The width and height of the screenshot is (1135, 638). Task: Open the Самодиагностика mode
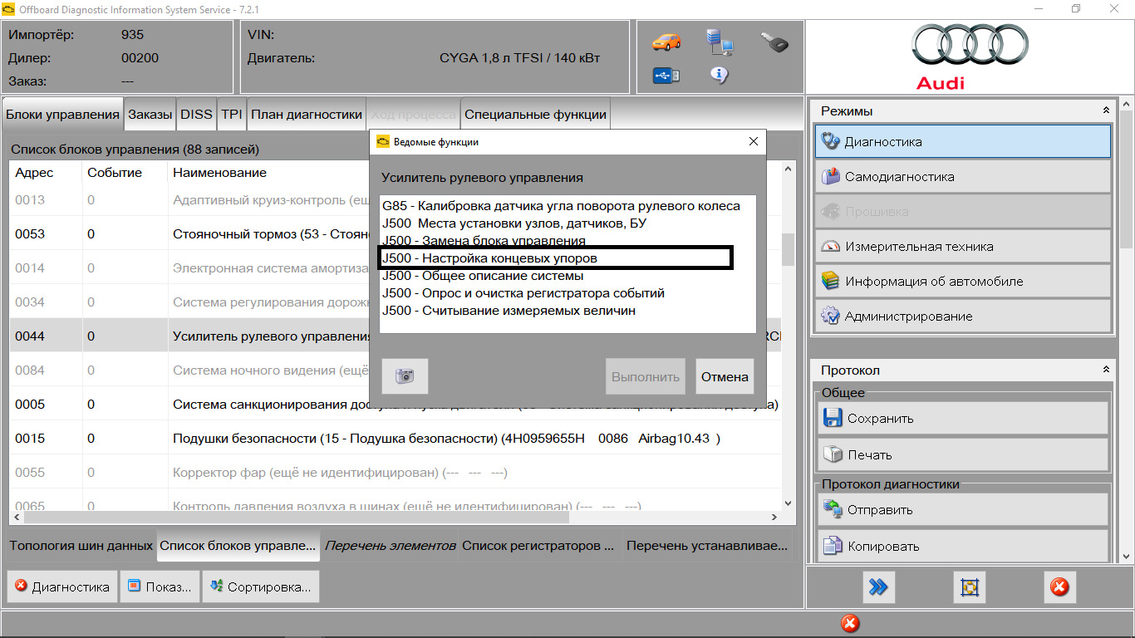coord(963,176)
